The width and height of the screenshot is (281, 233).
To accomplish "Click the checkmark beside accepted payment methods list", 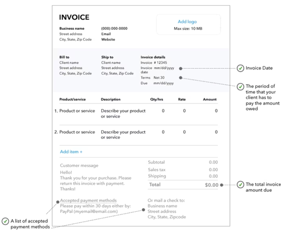I will 5,221.
